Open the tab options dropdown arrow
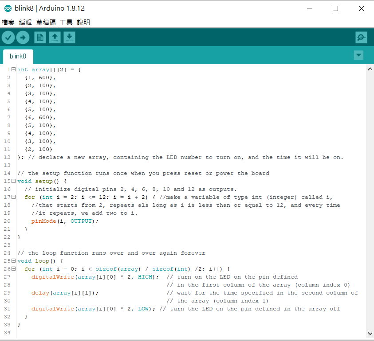The image size is (374, 341). (358, 55)
